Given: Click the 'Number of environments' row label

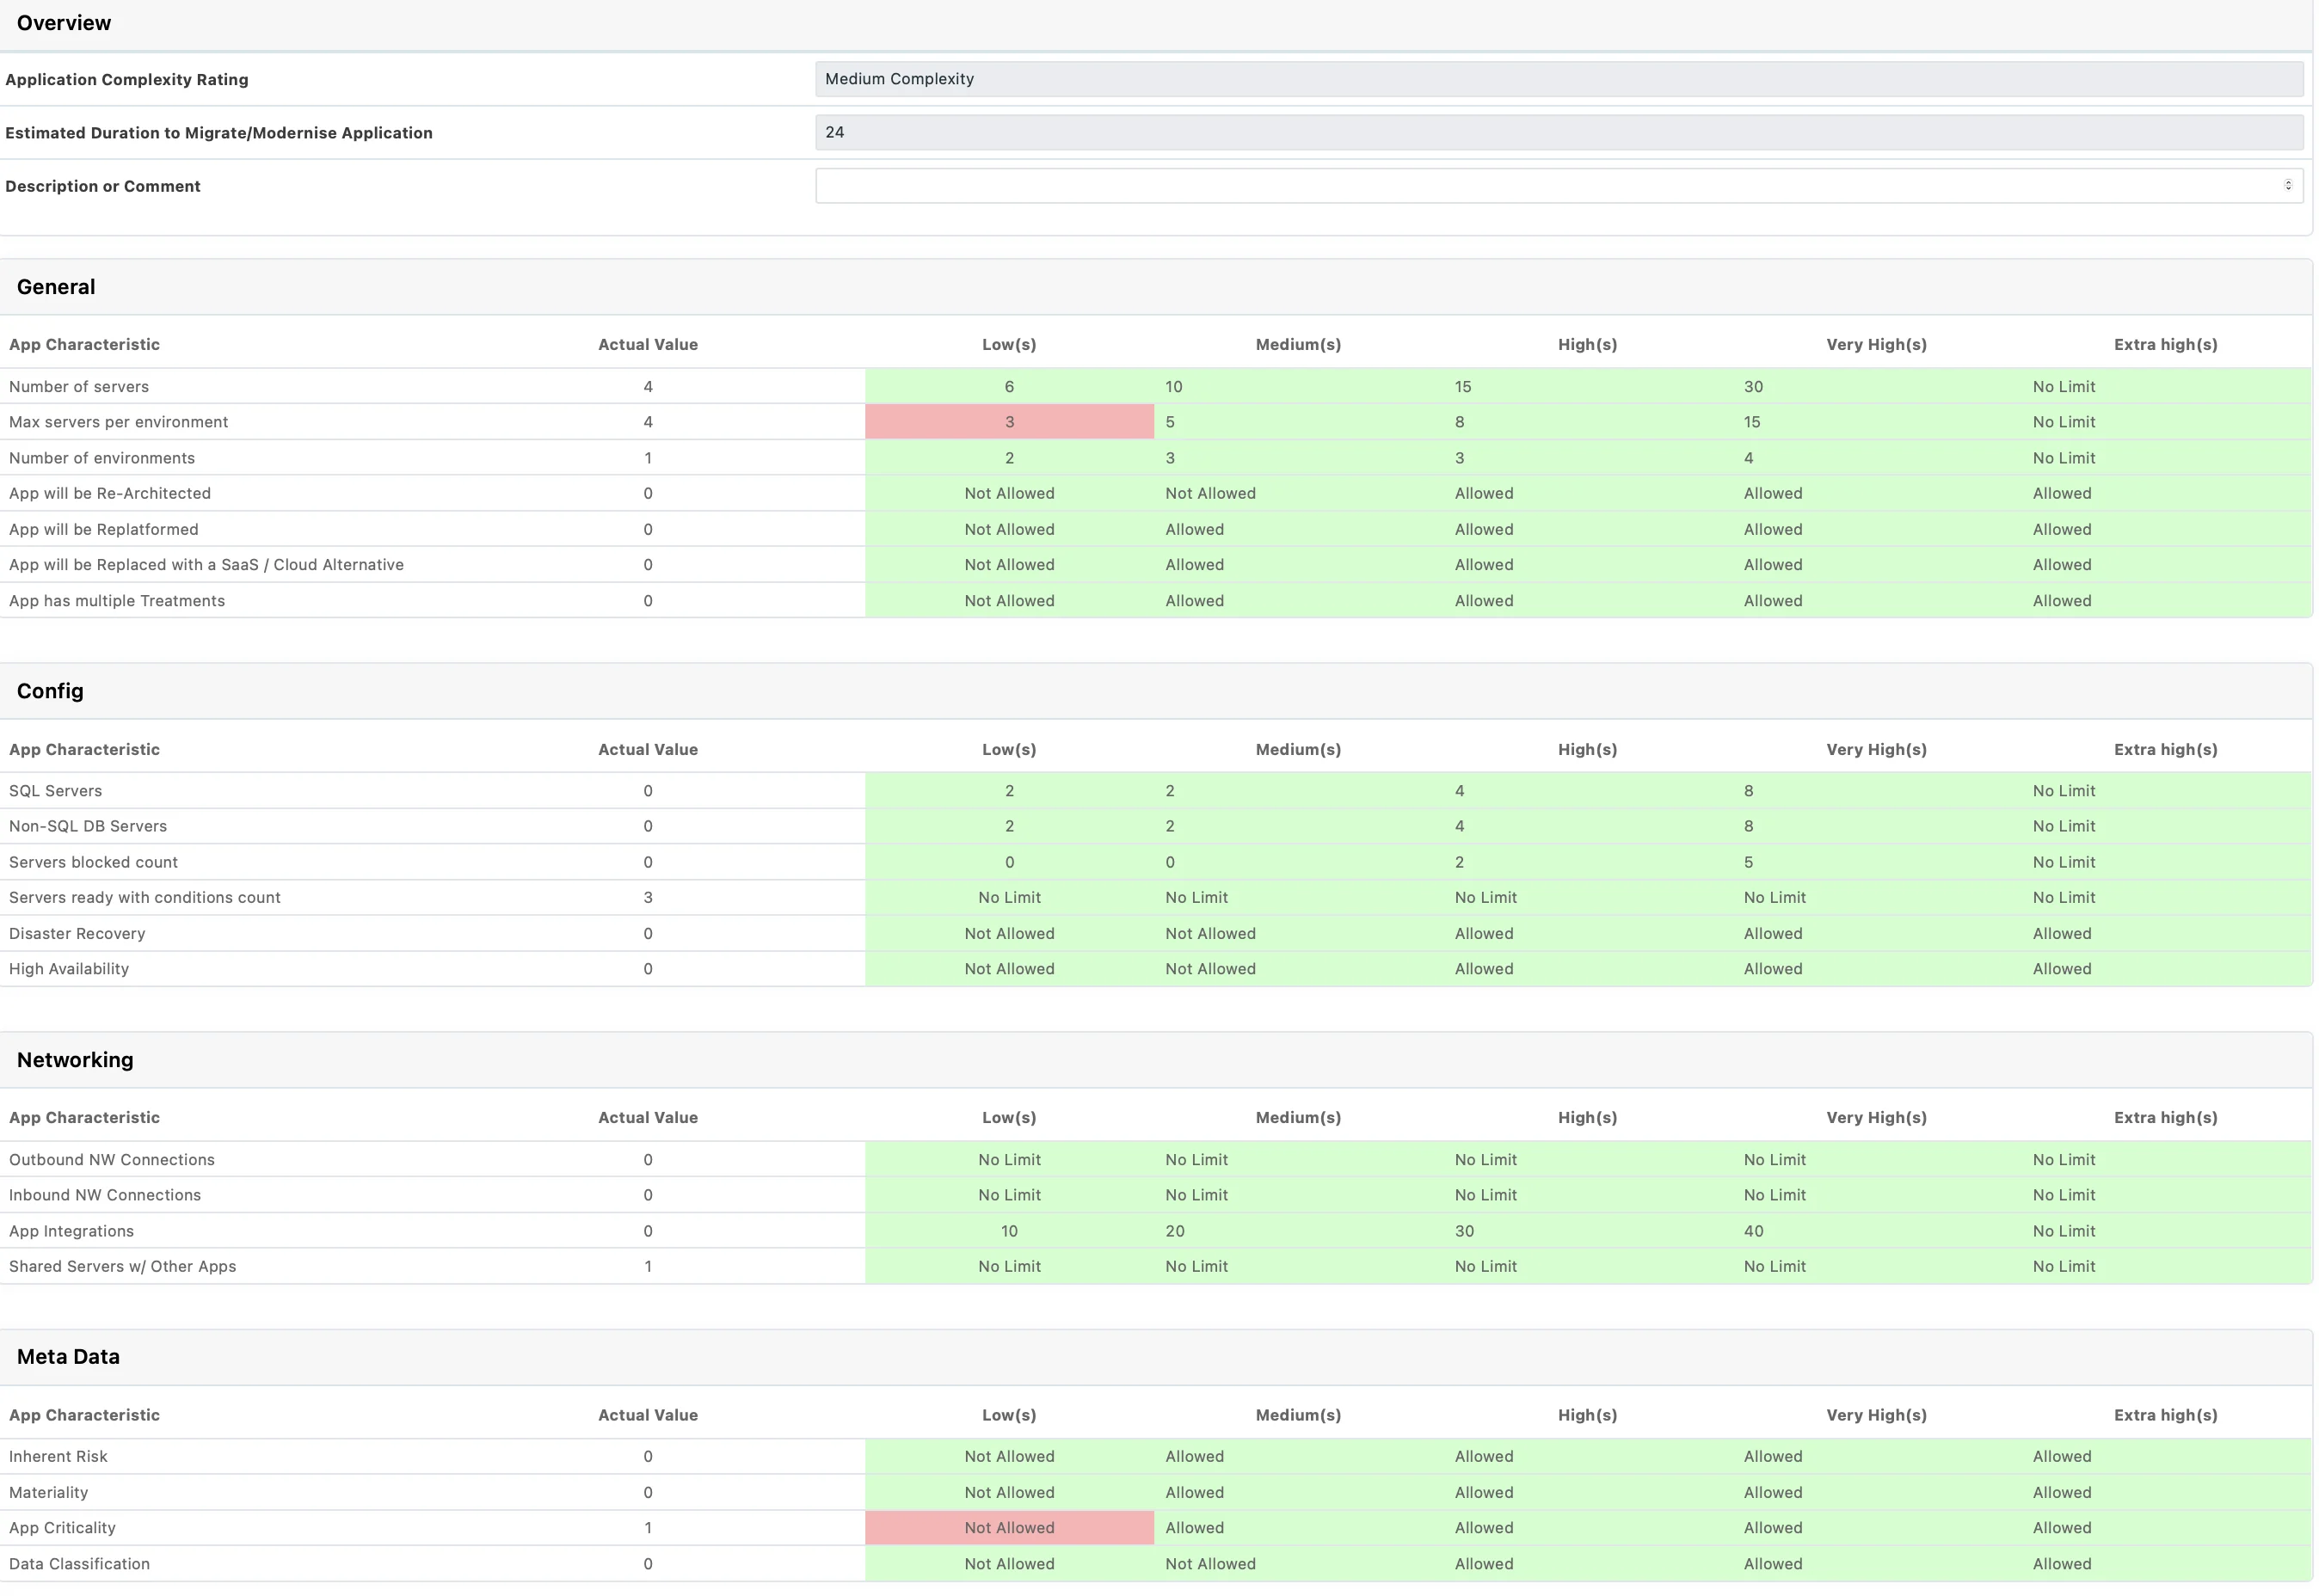Looking at the screenshot, I should 102,458.
